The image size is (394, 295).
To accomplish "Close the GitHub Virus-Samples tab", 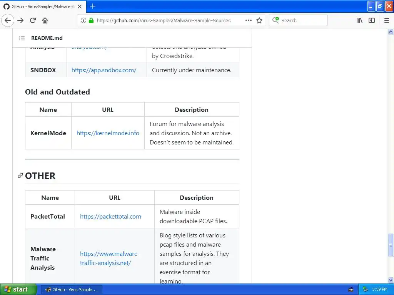I will [x=80, y=7].
